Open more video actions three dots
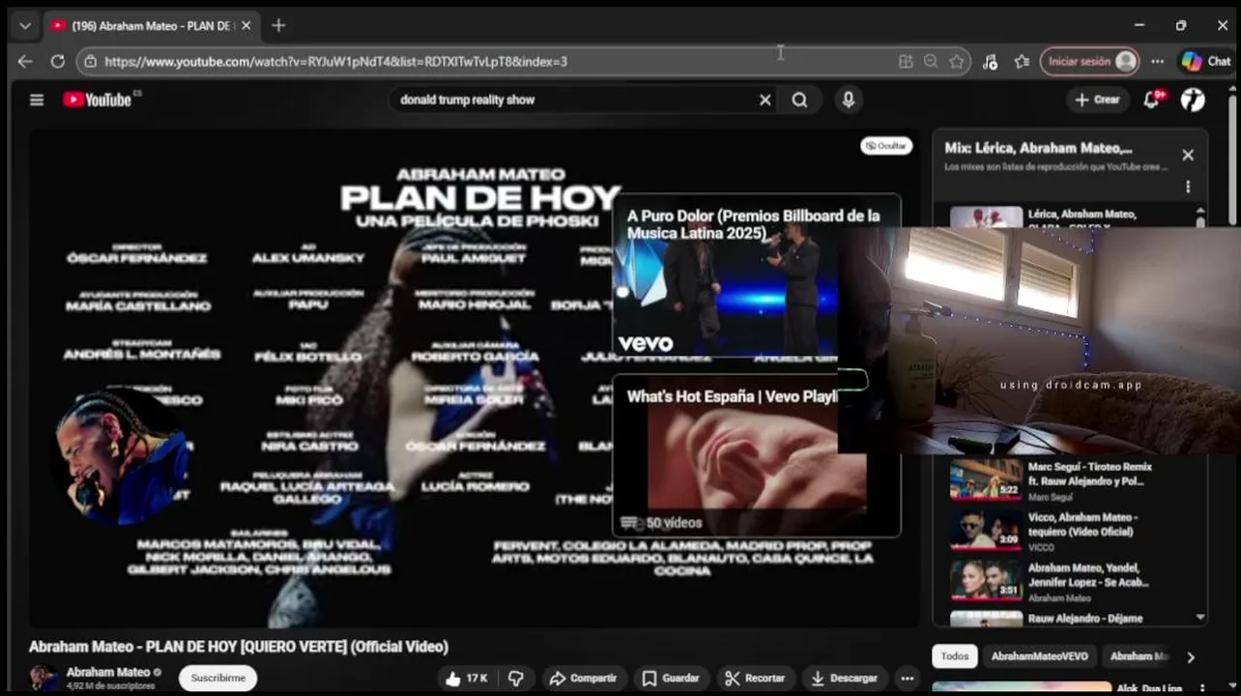The height and width of the screenshot is (696, 1241). [907, 678]
